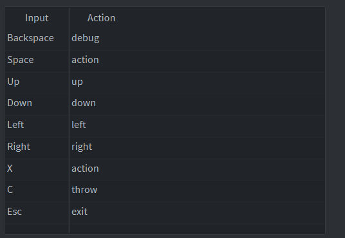Click the left action cell
Screen dimensions: 345x238
197,125
